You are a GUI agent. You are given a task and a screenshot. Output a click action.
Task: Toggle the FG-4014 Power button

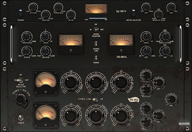point(21,15)
